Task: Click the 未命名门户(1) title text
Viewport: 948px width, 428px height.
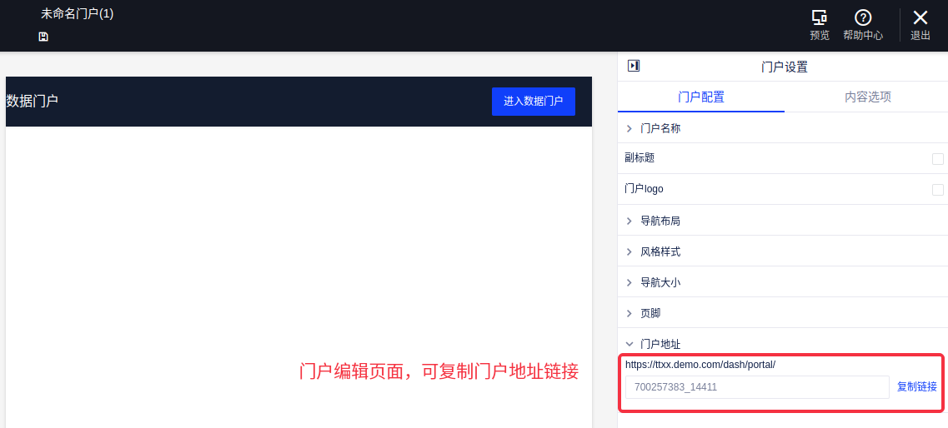Action: pos(78,13)
